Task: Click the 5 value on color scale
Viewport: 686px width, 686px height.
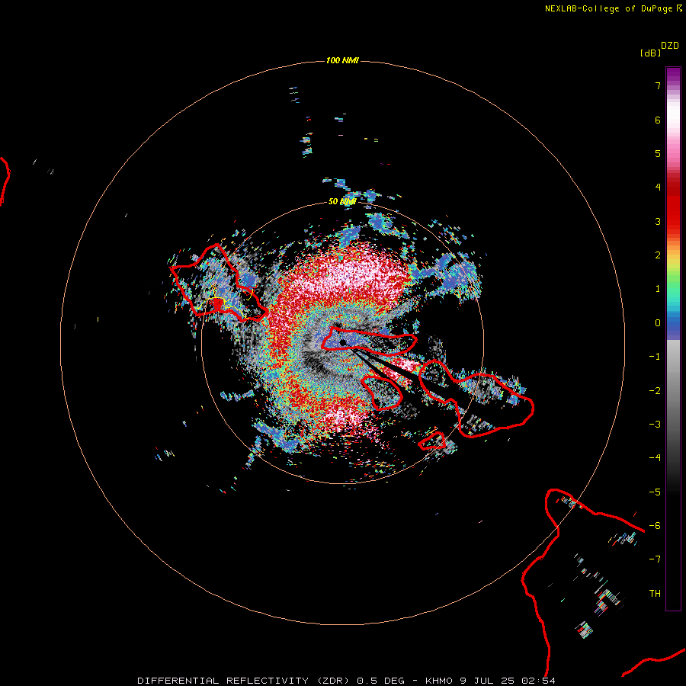Action: point(658,153)
